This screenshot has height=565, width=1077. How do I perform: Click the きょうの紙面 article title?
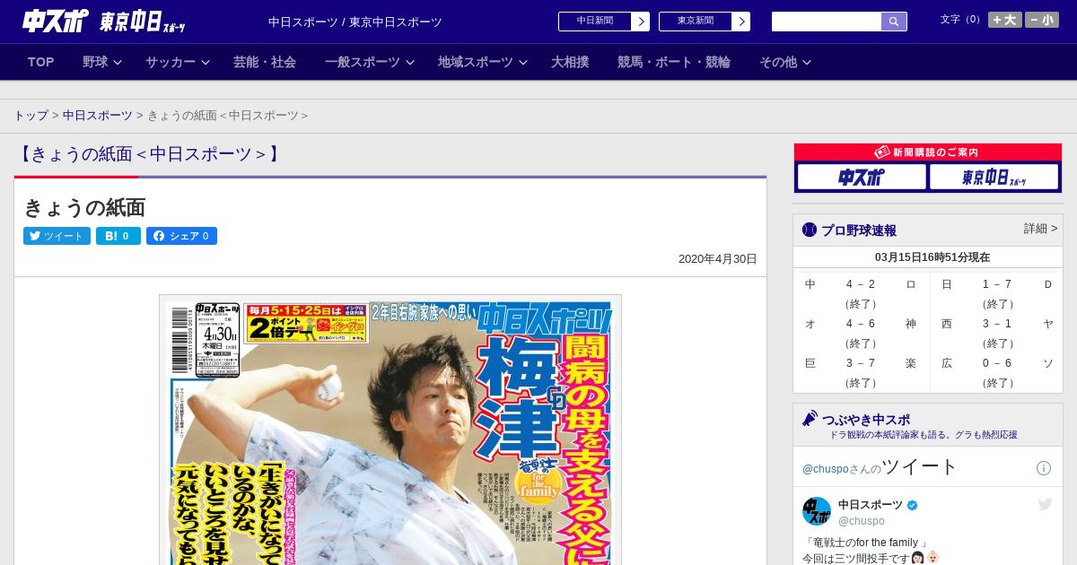[84, 207]
